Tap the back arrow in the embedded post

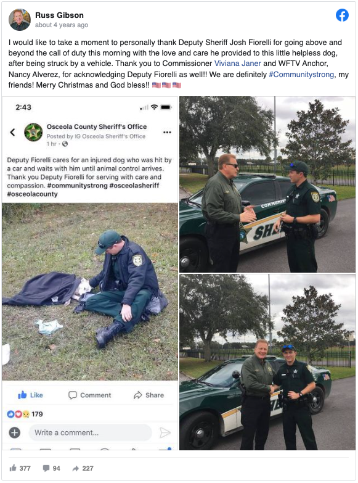click(x=12, y=132)
